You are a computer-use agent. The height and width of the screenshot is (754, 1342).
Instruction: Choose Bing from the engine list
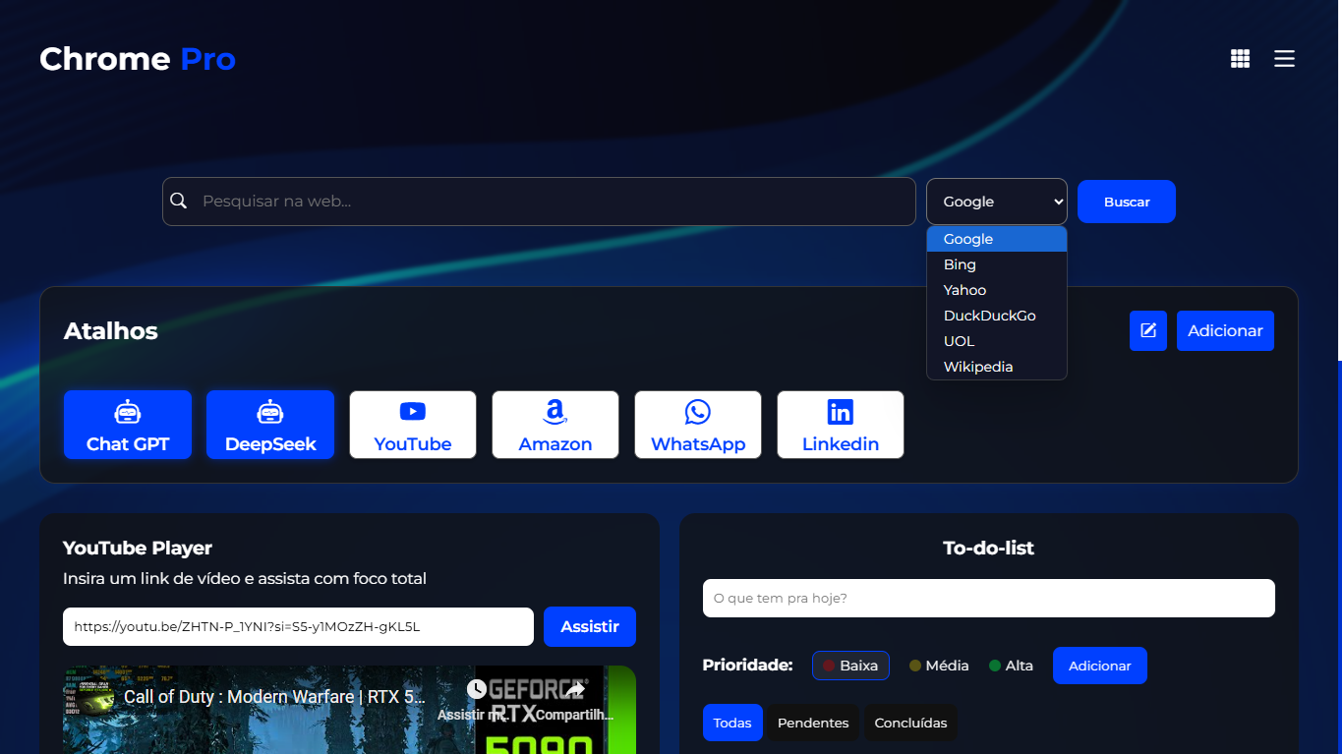(x=997, y=264)
